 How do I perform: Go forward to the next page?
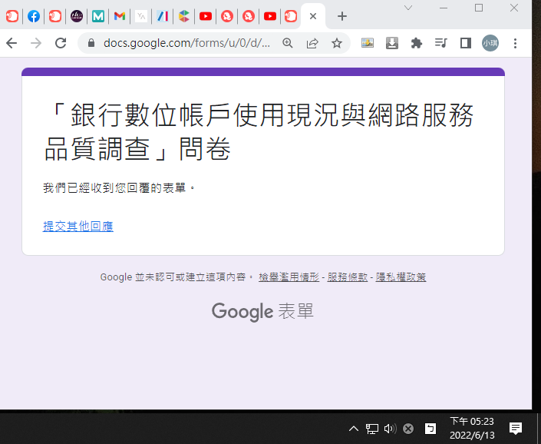tap(36, 43)
